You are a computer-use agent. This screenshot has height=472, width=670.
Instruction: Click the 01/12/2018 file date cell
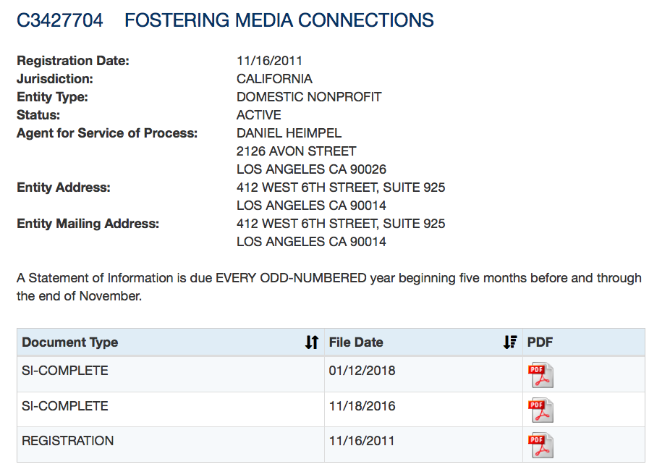tap(362, 371)
